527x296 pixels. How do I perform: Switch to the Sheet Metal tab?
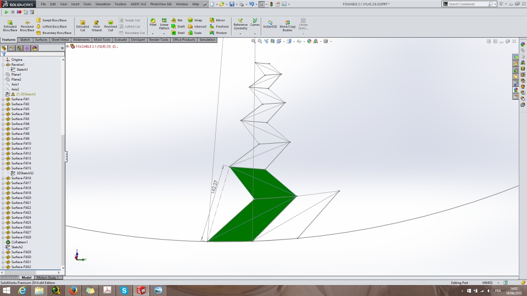[x=60, y=39]
